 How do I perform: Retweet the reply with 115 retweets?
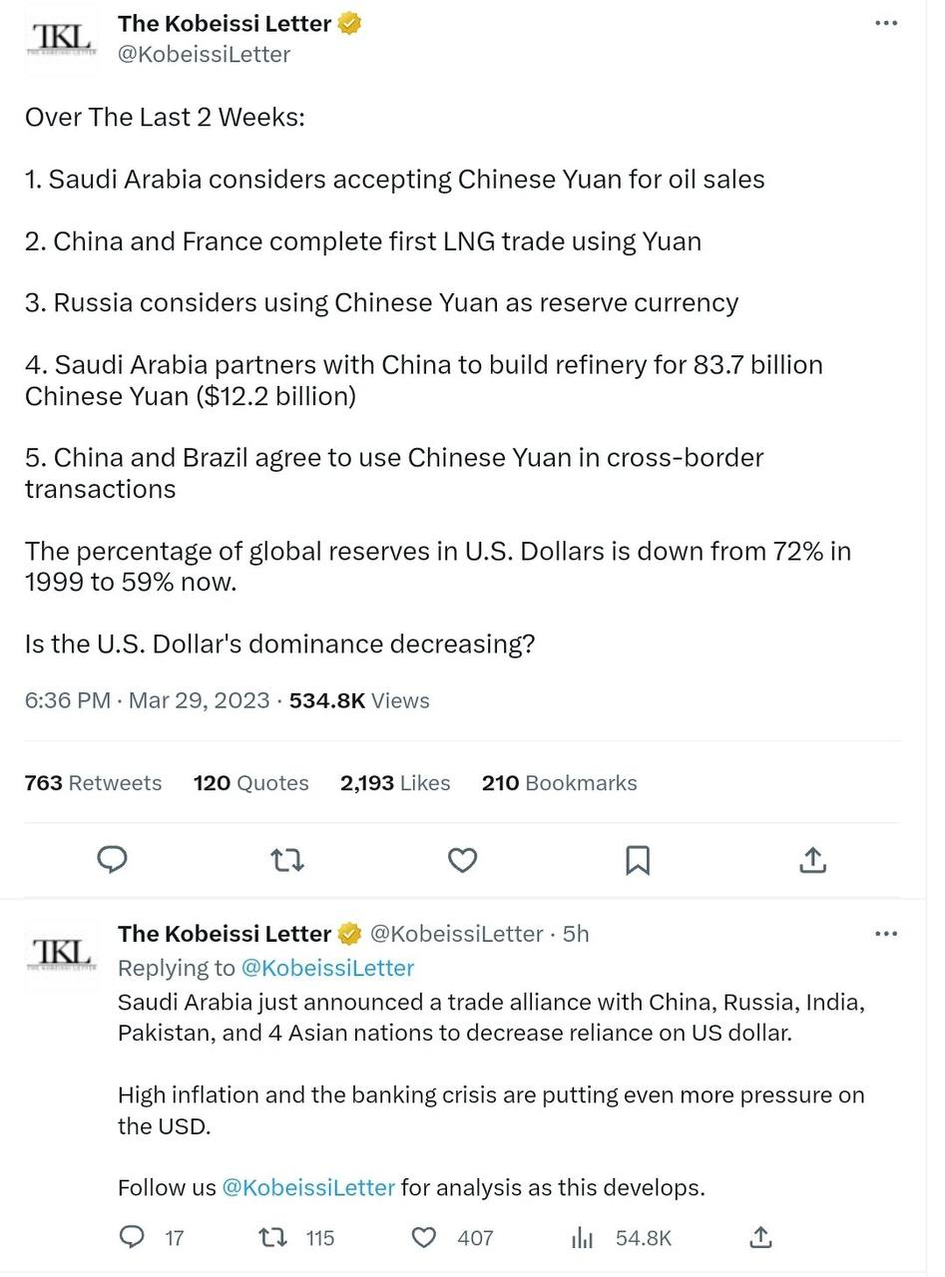(x=272, y=1238)
